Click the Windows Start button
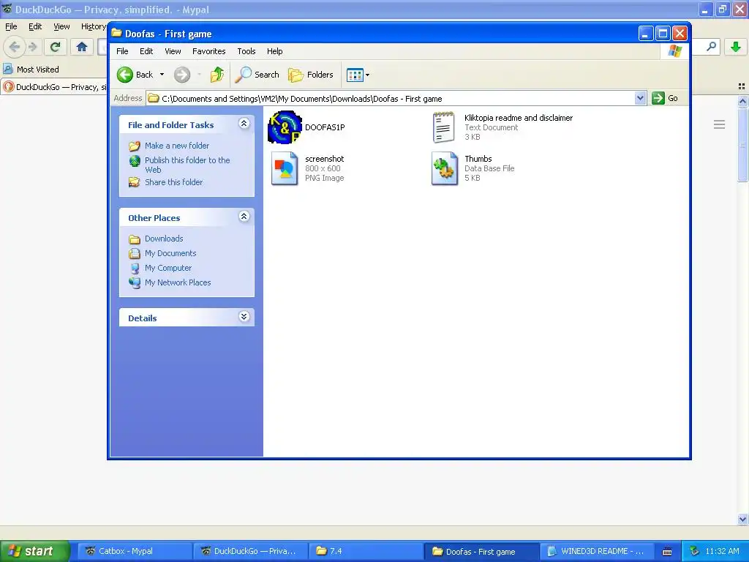The height and width of the screenshot is (562, 749). pyautogui.click(x=35, y=551)
